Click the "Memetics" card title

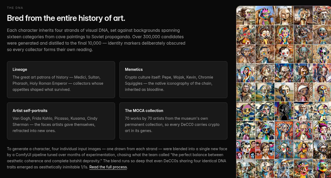[134, 69]
